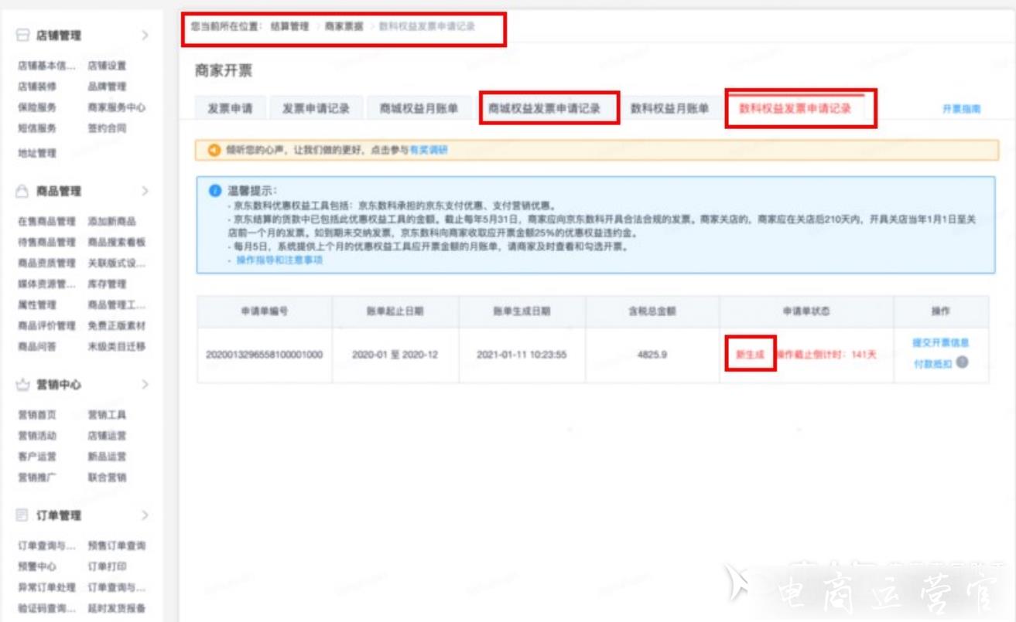
Task: Open the 开票指南 link
Action: tap(962, 110)
